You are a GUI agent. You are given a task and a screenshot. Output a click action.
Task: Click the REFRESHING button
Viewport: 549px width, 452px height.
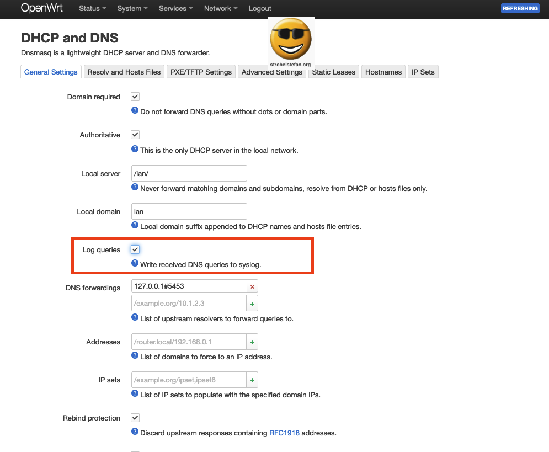(520, 8)
